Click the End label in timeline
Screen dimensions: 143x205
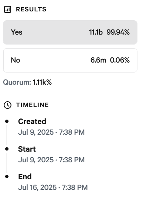click(25, 177)
